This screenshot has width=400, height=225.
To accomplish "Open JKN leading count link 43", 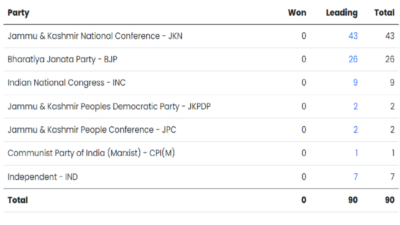I will click(353, 36).
